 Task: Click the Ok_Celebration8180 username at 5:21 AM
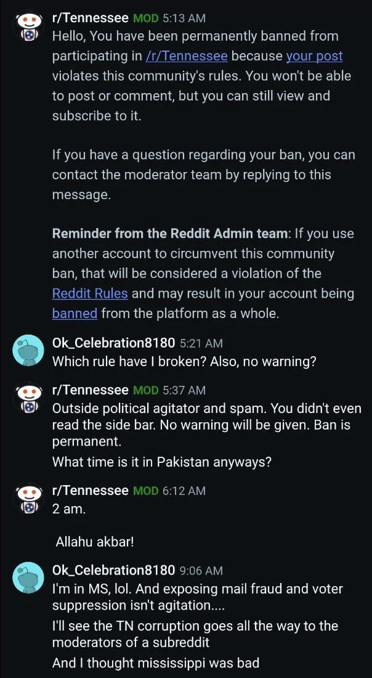click(x=114, y=343)
